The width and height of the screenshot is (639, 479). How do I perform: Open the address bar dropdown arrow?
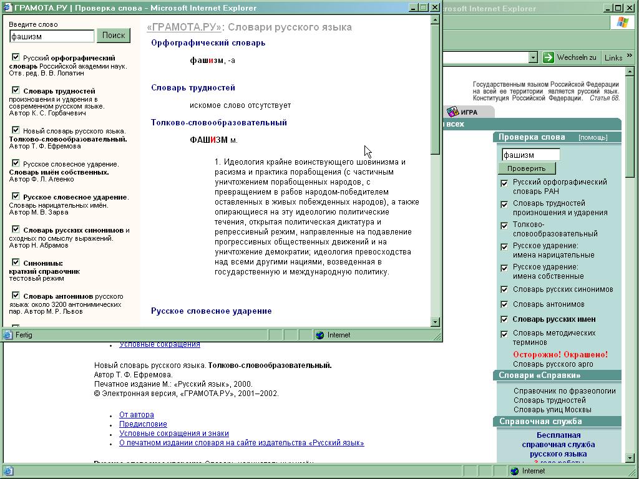pyautogui.click(x=533, y=57)
